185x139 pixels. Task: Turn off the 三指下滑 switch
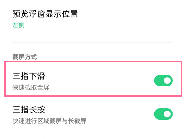click(x=163, y=81)
